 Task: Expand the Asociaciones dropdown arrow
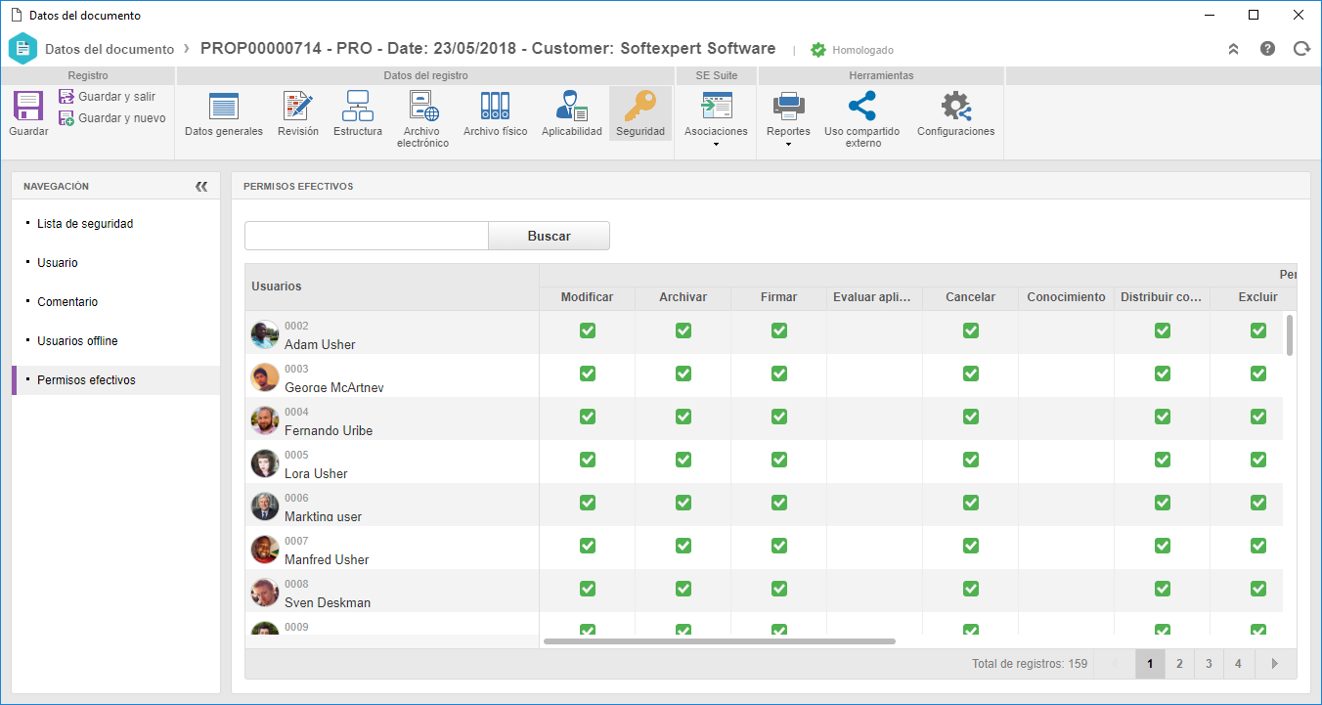[x=716, y=145]
